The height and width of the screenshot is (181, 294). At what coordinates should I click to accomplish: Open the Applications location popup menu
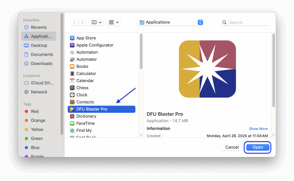click(x=170, y=22)
